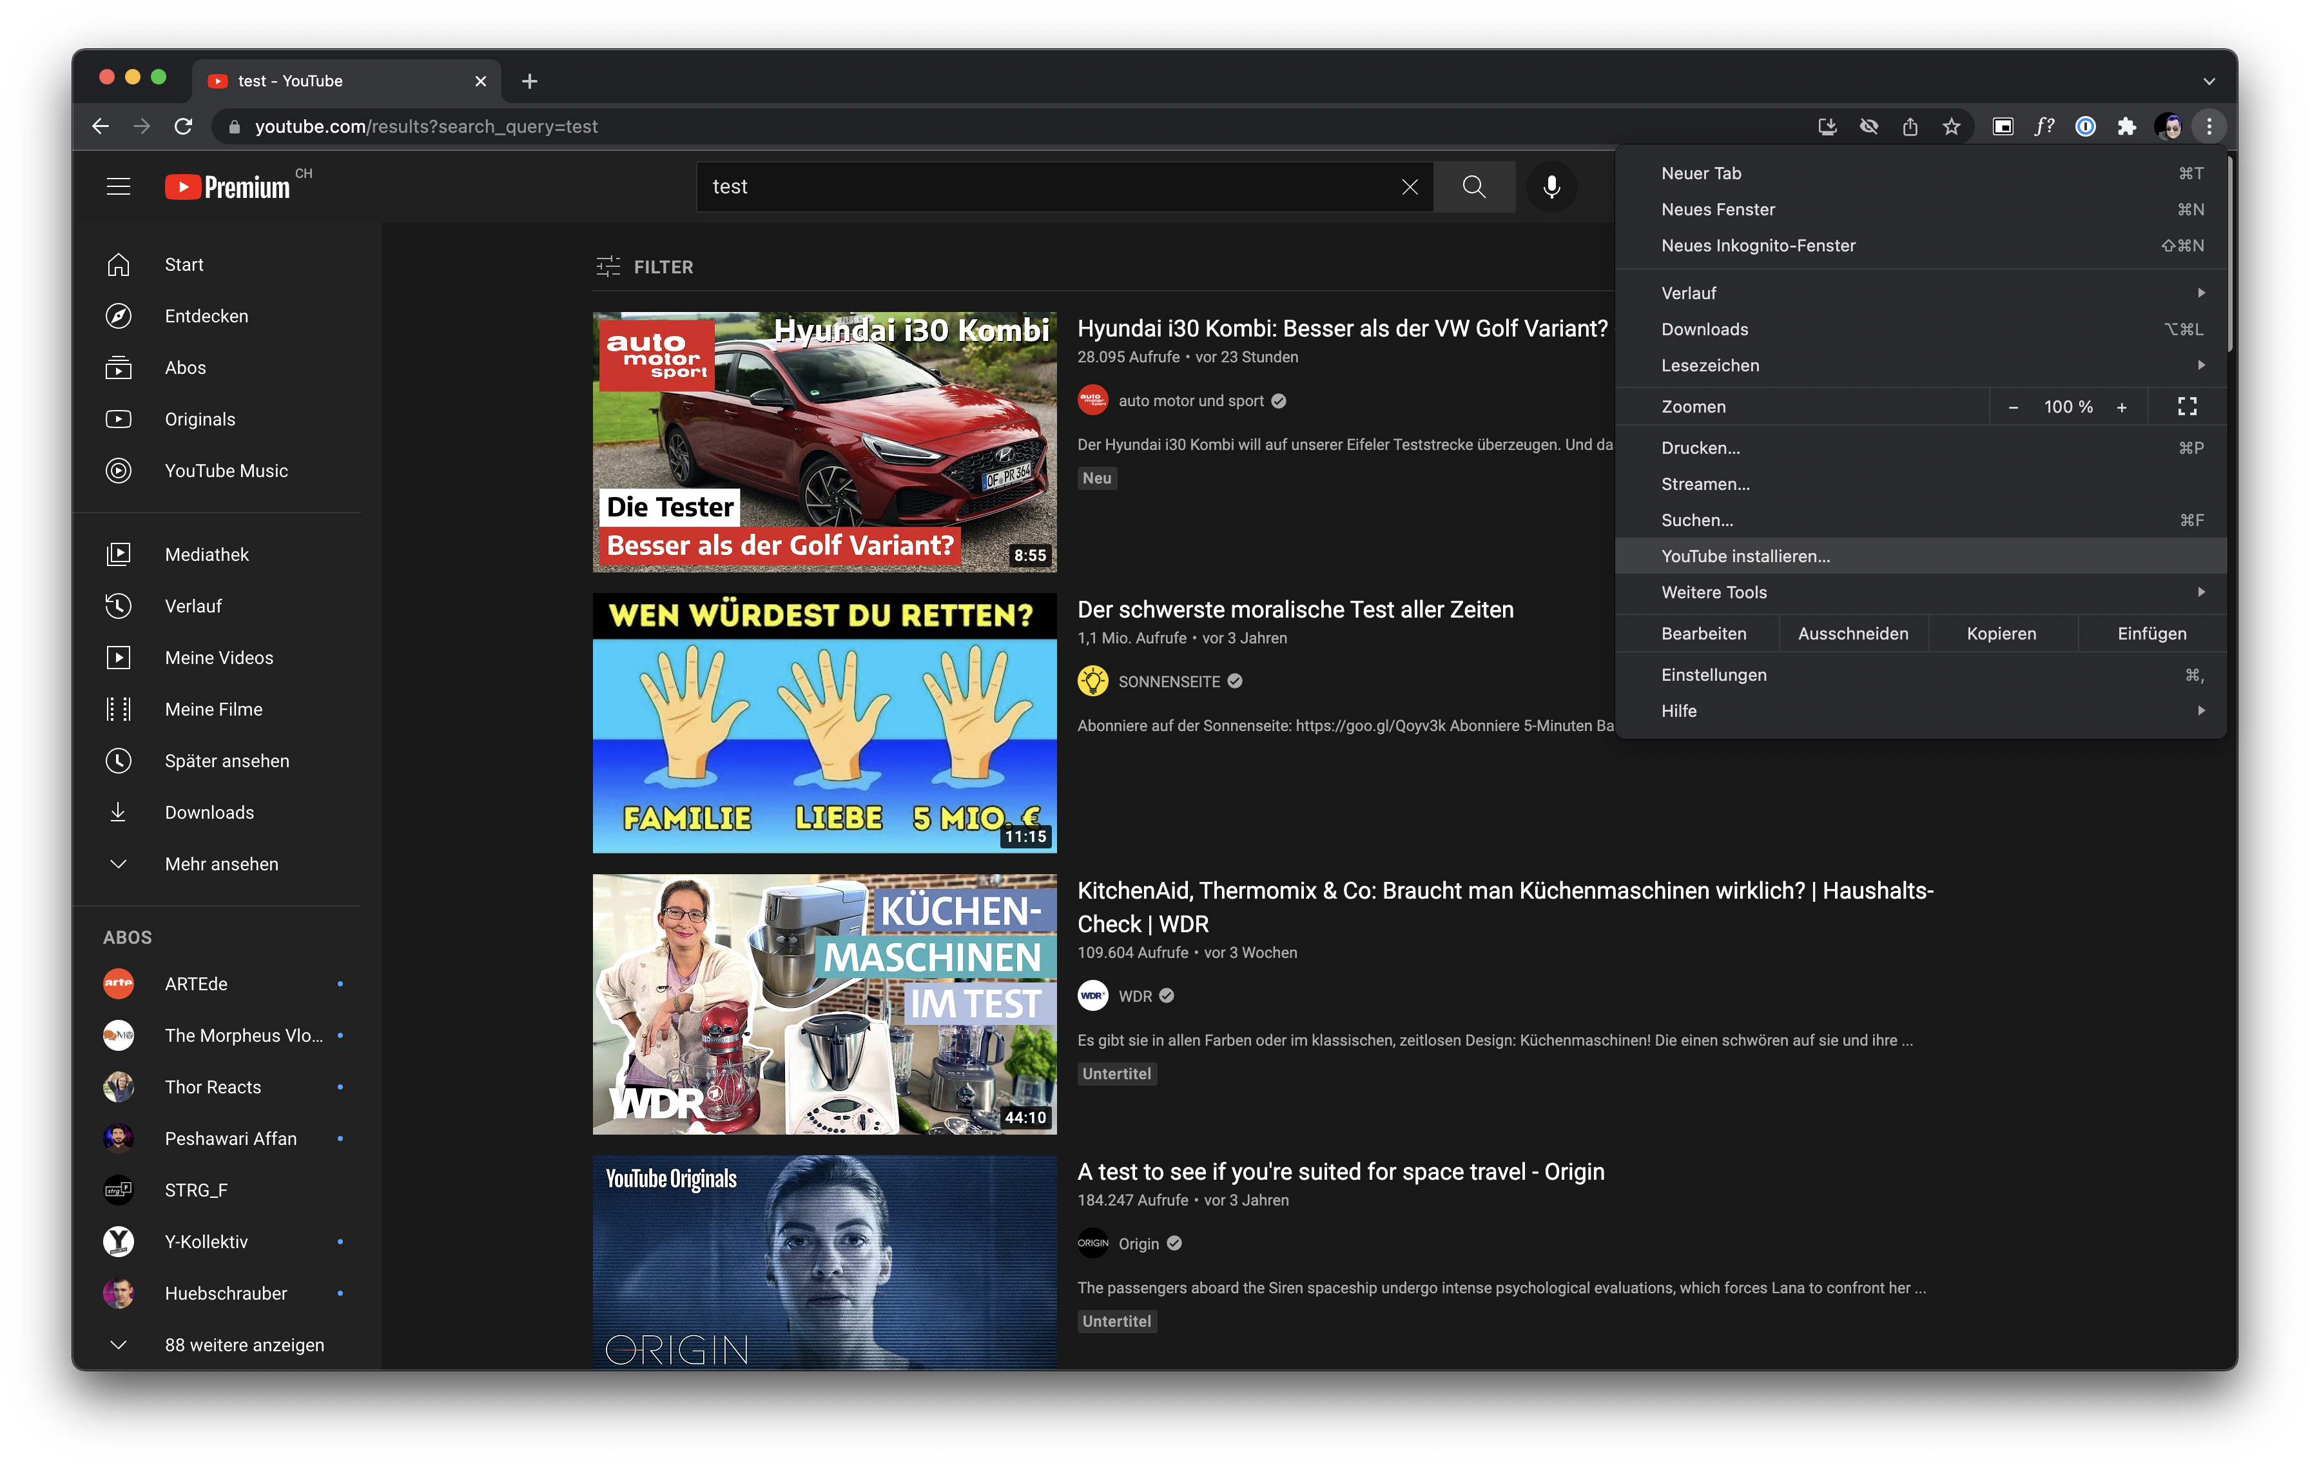
Task: Bookmark page with star icon
Action: 1950,126
